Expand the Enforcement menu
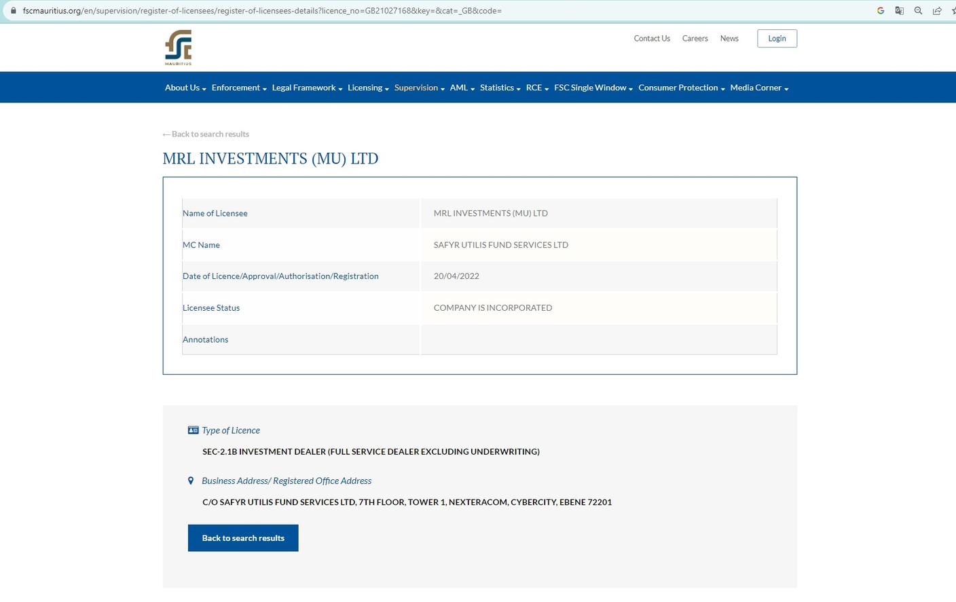The image size is (956, 602). point(239,88)
